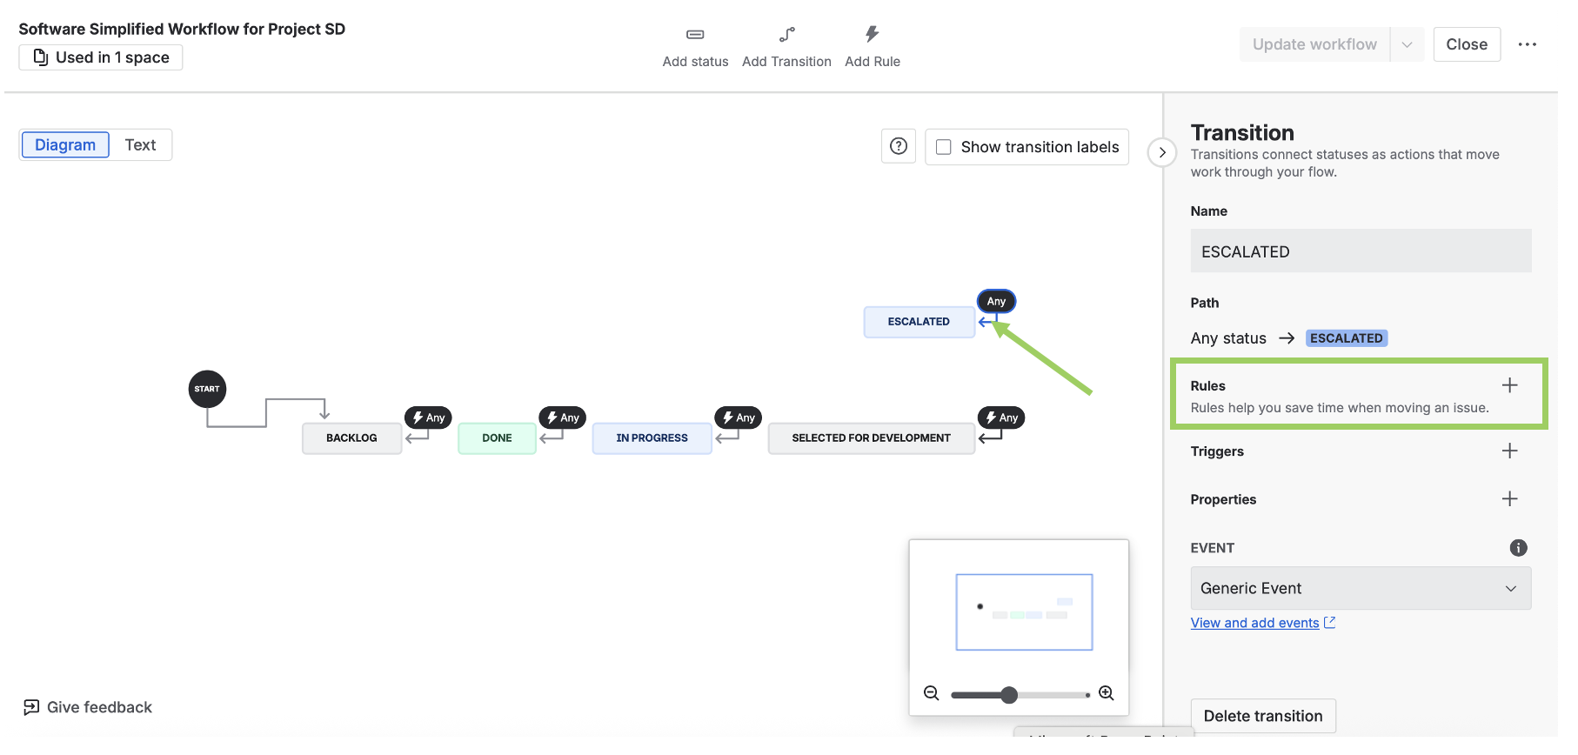Viewport: 1578px width, 755px height.
Task: Switch to the Diagram view tab
Action: [65, 145]
